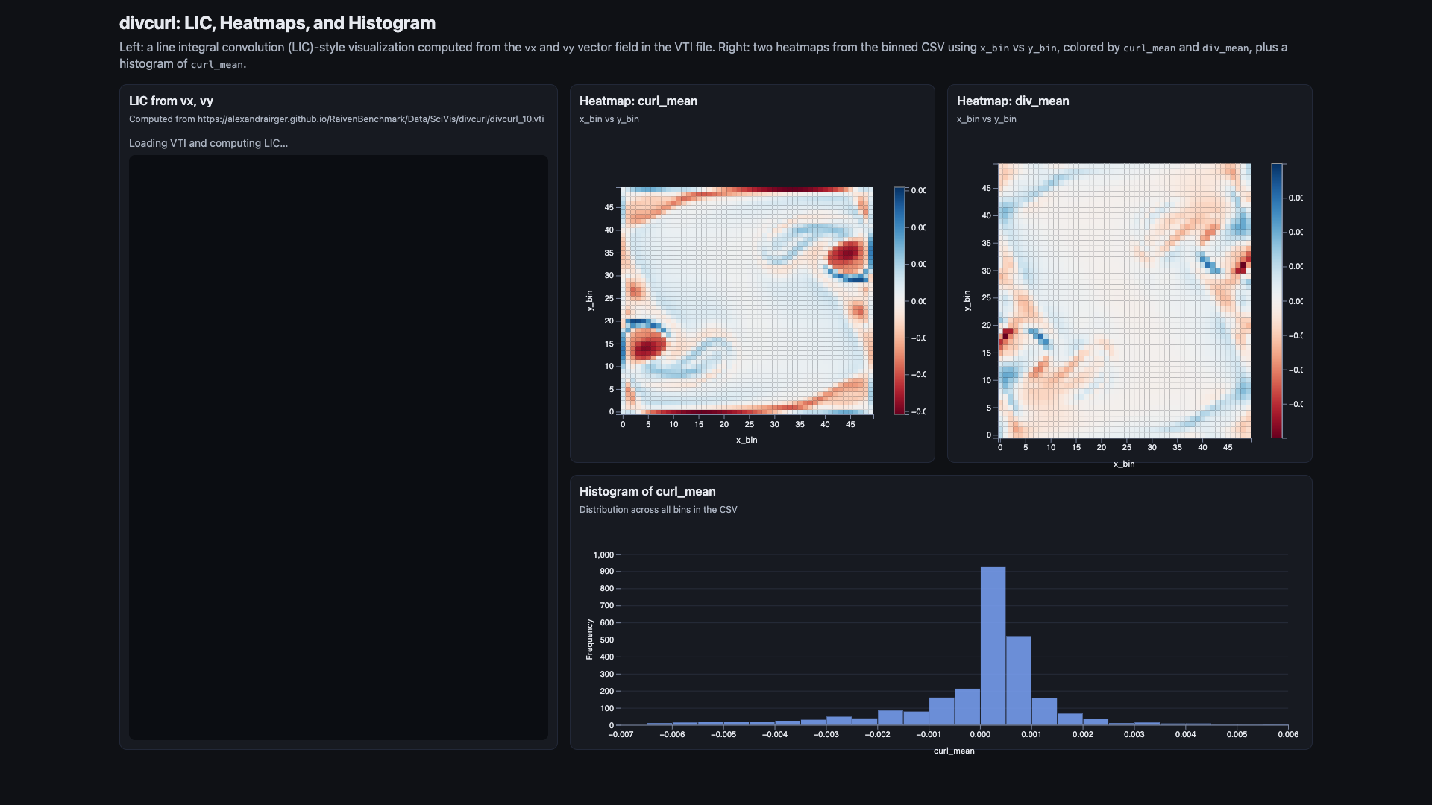Image resolution: width=1432 pixels, height=805 pixels.
Task: Click the 'Frequency' y-axis label of the histogram
Action: 589,640
